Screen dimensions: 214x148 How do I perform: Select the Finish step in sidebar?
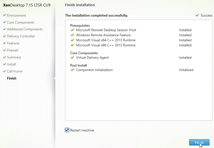click(x=12, y=78)
